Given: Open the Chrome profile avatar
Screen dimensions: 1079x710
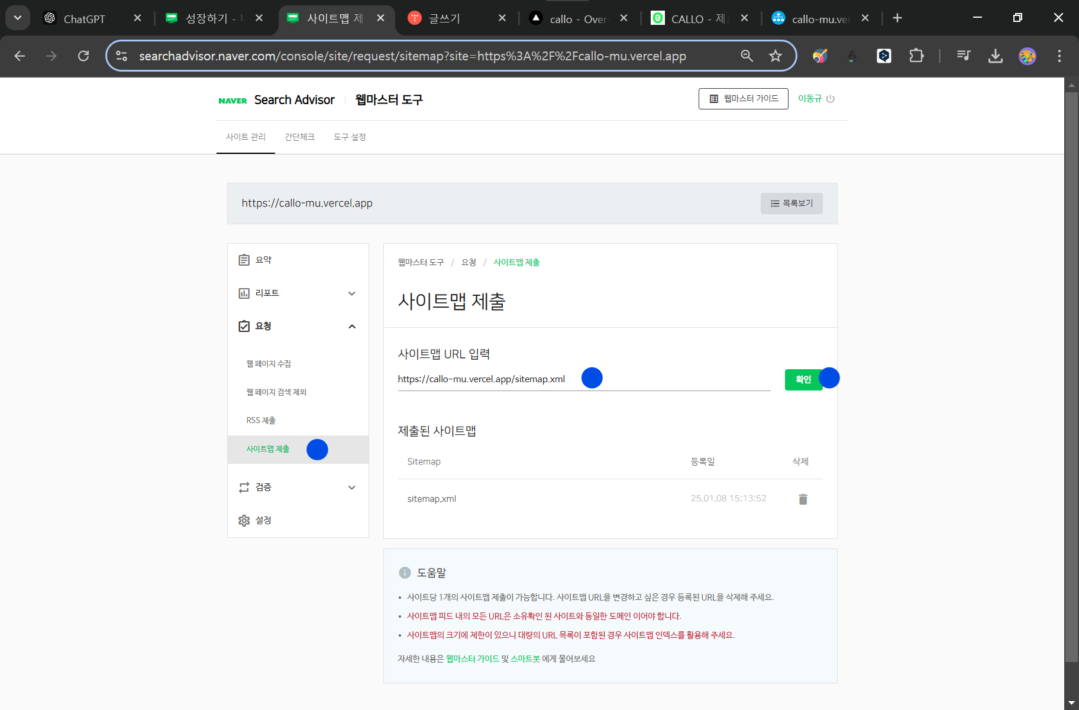Looking at the screenshot, I should (x=1028, y=56).
